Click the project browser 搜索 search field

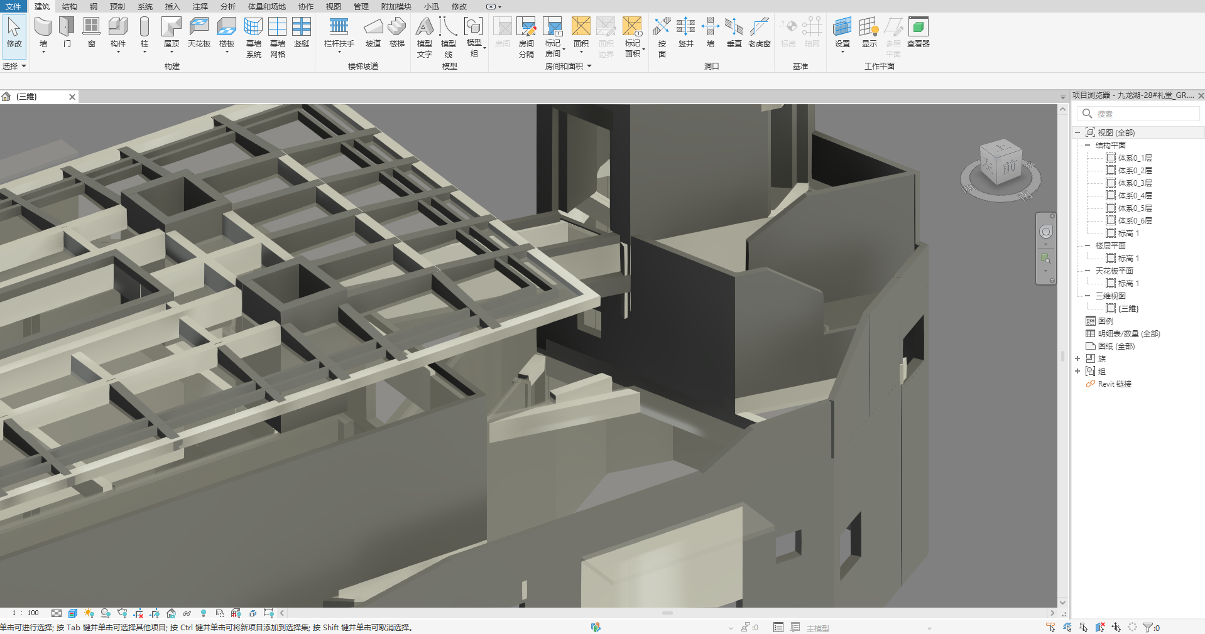point(1143,114)
